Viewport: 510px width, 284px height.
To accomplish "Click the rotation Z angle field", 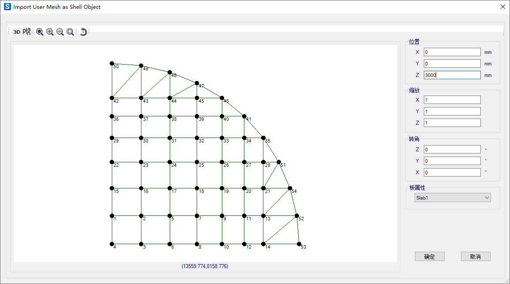I will (x=452, y=150).
